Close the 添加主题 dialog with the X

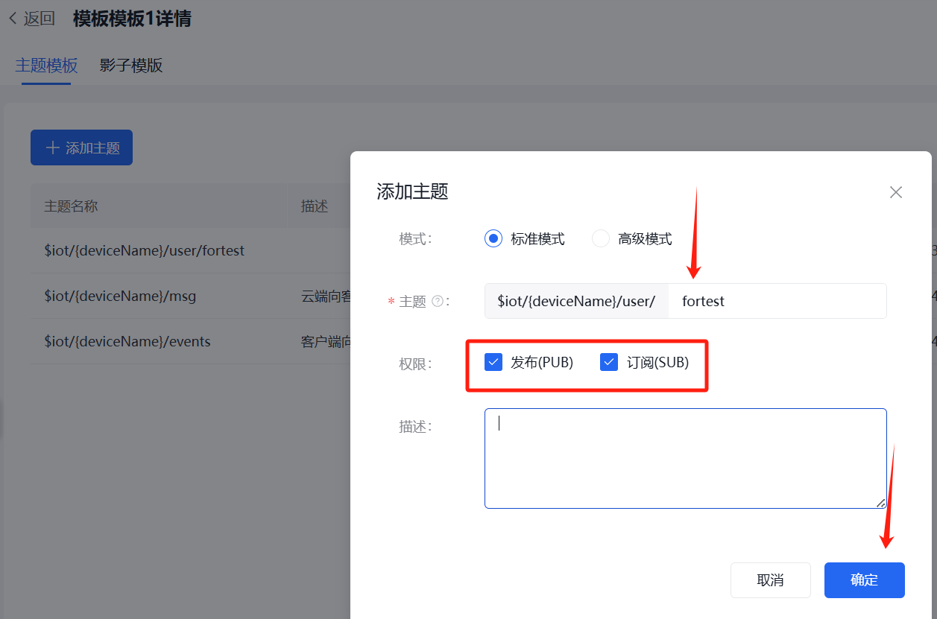pos(896,192)
